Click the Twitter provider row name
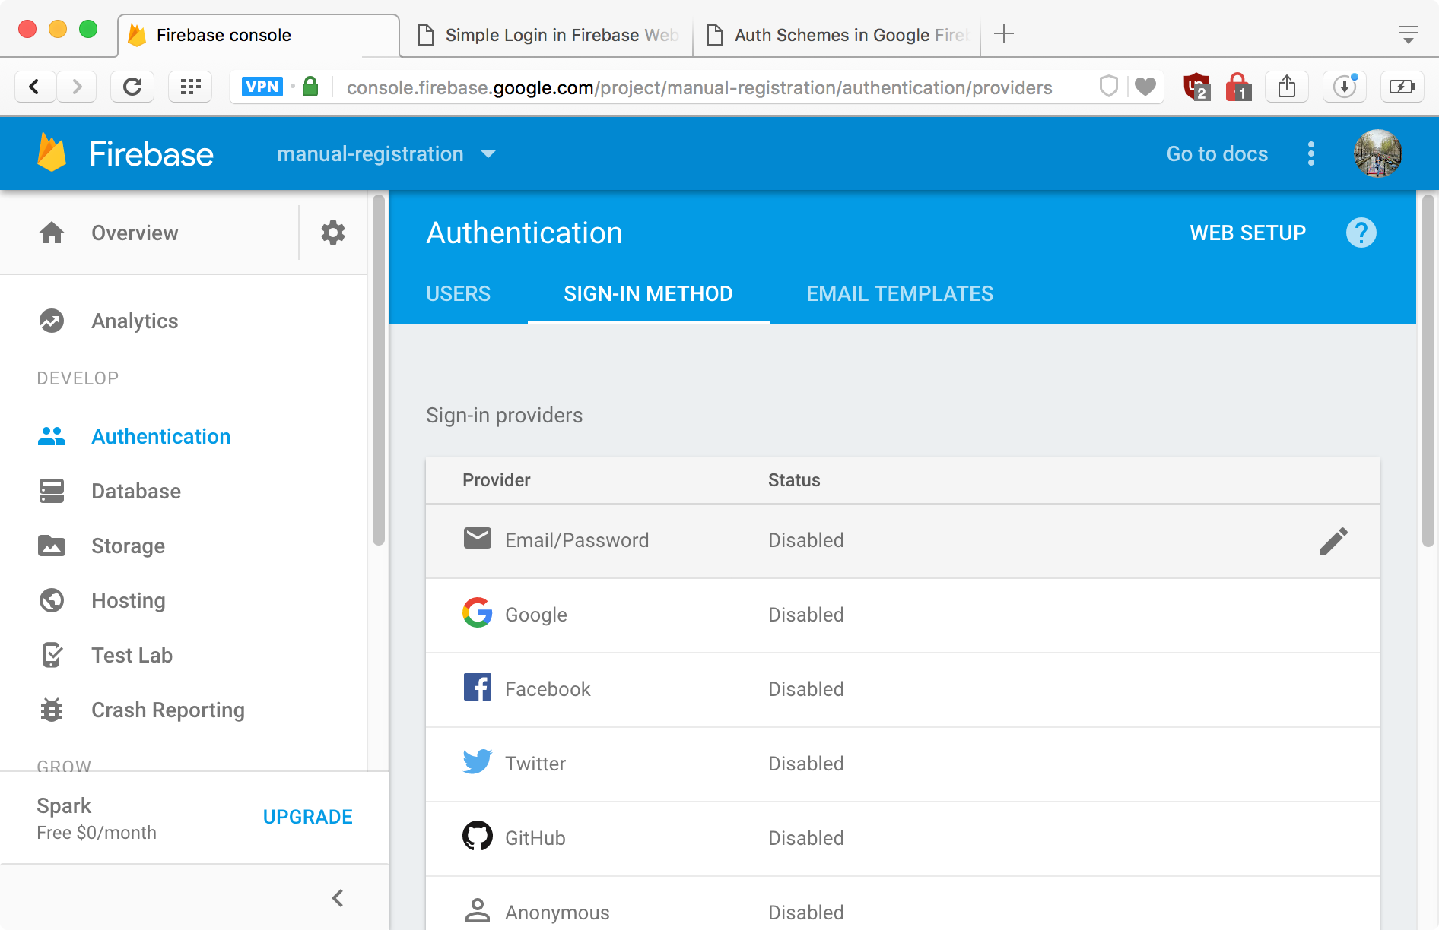The width and height of the screenshot is (1439, 930). click(535, 764)
